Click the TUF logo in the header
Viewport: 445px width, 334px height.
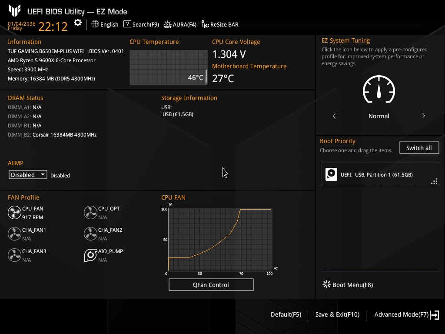point(14,11)
